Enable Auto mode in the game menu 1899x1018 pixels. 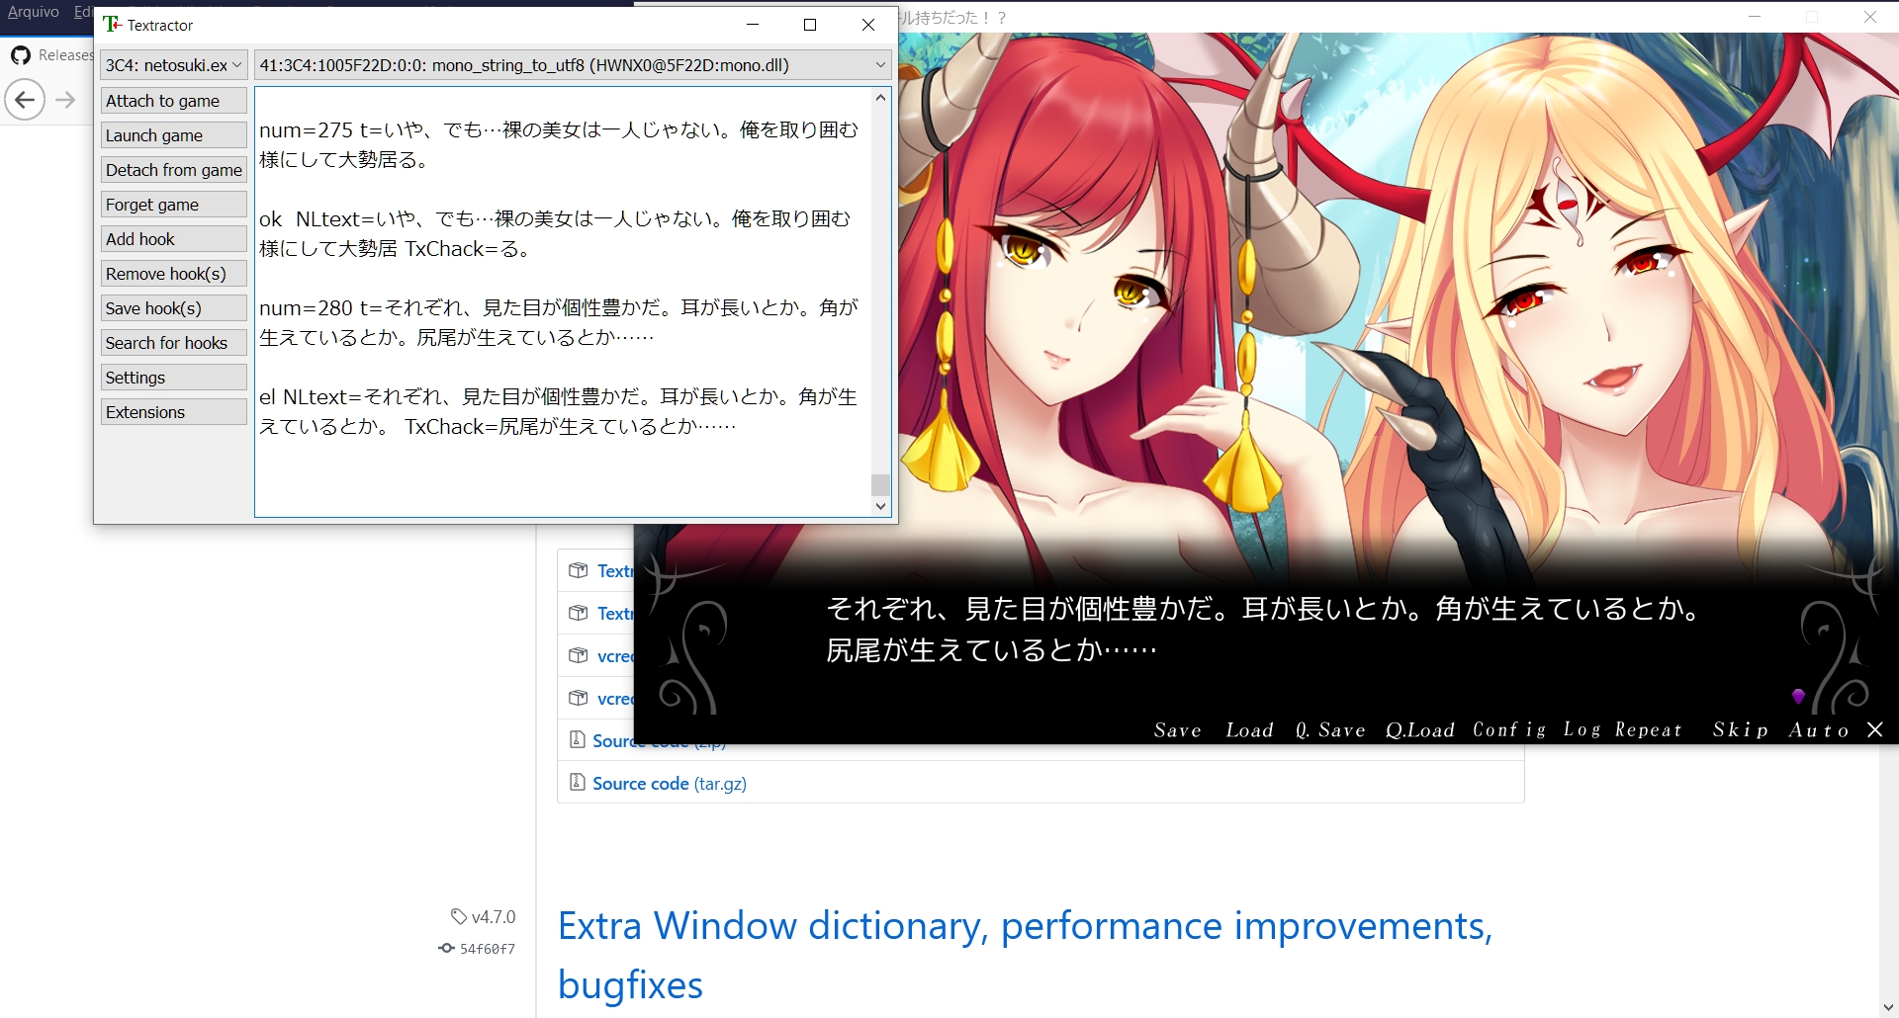pyautogui.click(x=1820, y=729)
